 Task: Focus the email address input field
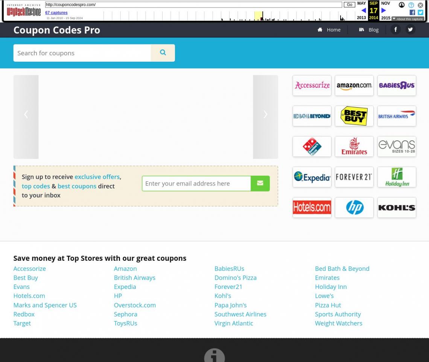[x=196, y=183]
